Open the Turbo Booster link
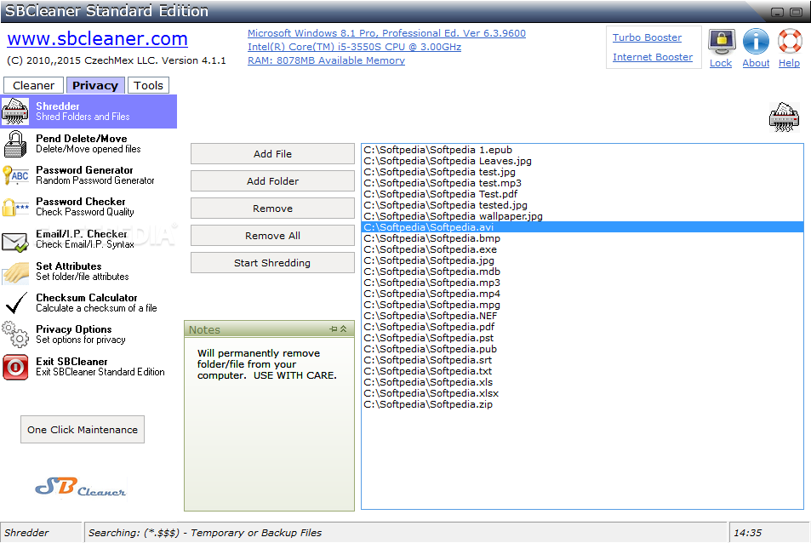This screenshot has width=811, height=543. (647, 37)
